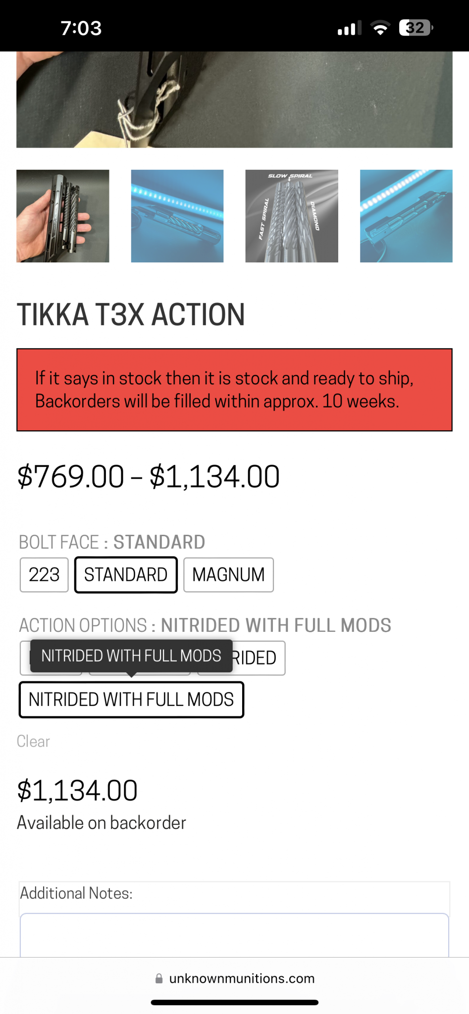469x1014 pixels.
Task: Focus the Additional Notes text box
Action: tap(234, 935)
